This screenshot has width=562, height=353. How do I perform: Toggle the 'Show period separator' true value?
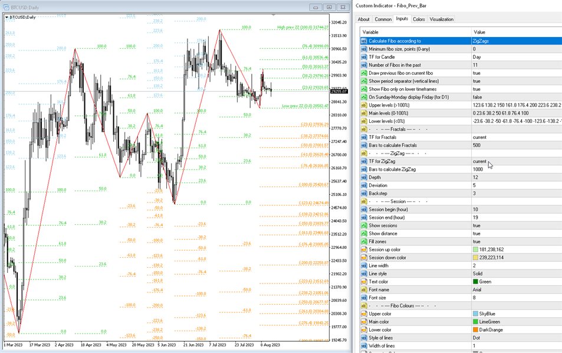point(476,81)
